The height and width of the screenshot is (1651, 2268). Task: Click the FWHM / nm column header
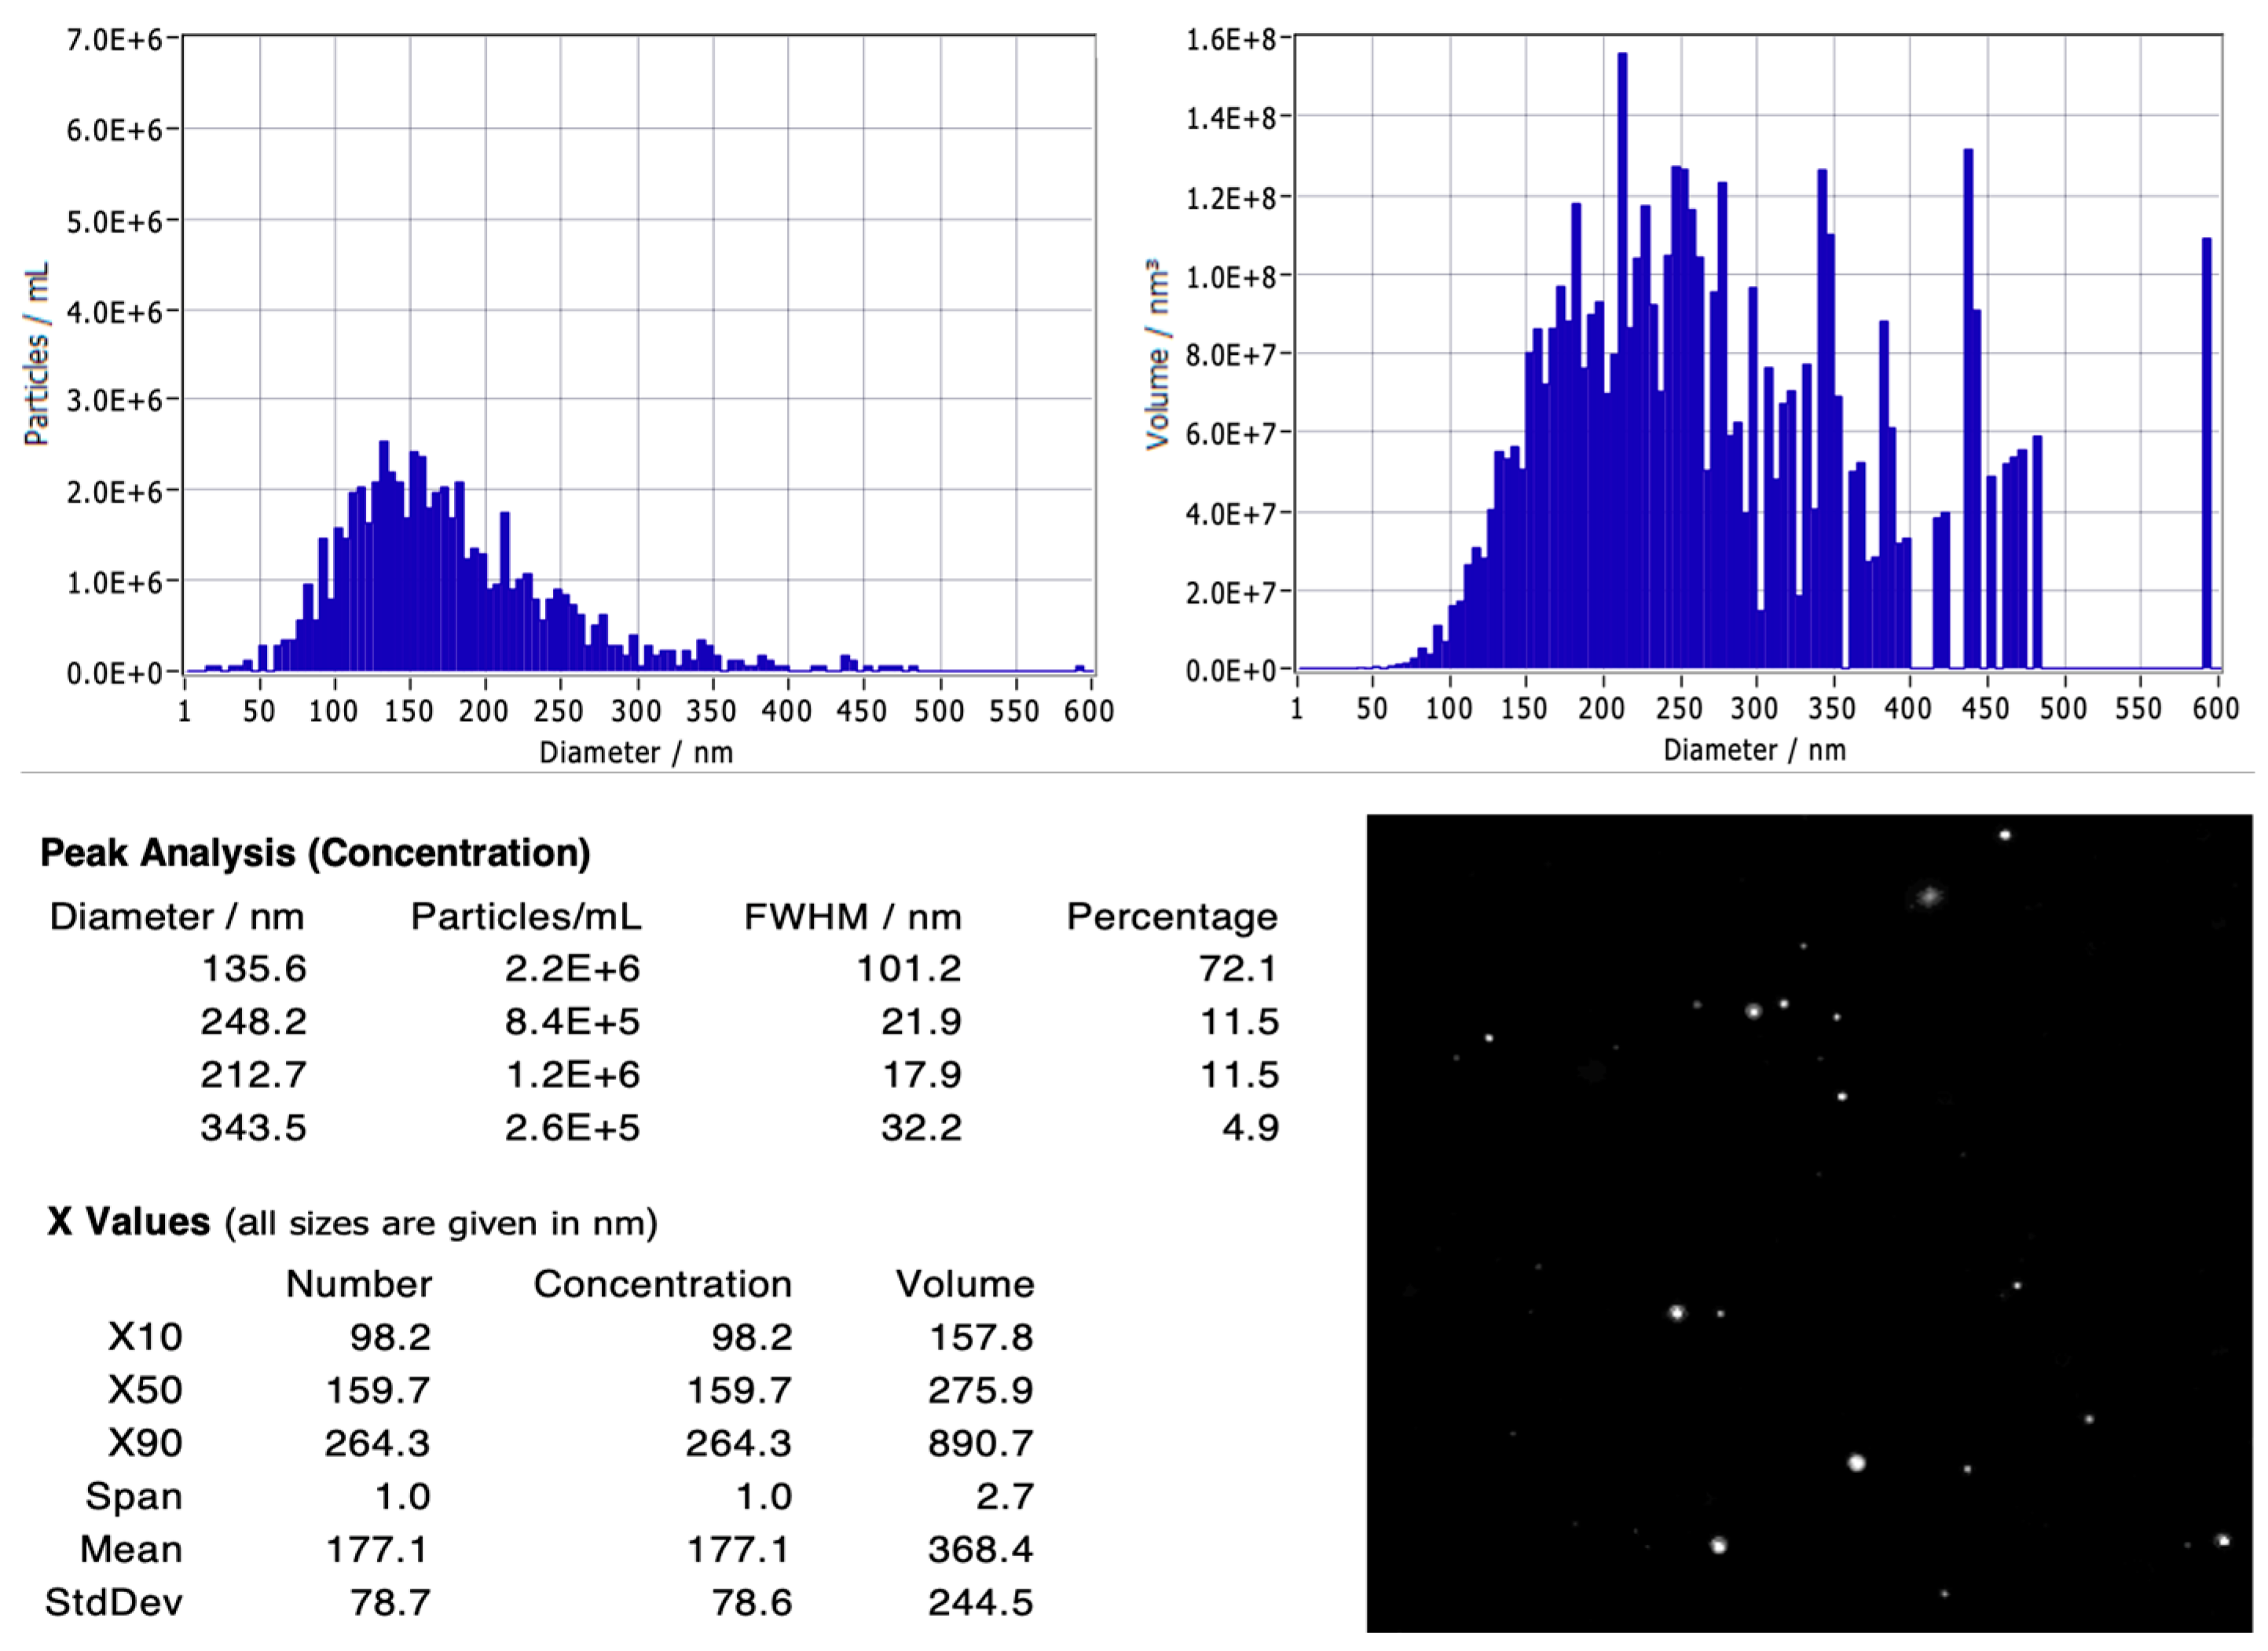(x=852, y=916)
